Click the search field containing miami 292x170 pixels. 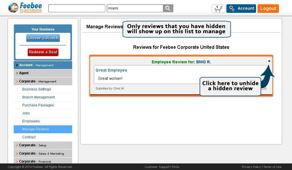pos(134,8)
